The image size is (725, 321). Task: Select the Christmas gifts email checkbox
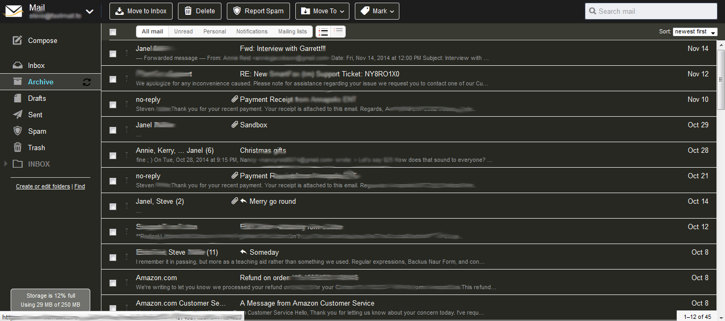113,155
